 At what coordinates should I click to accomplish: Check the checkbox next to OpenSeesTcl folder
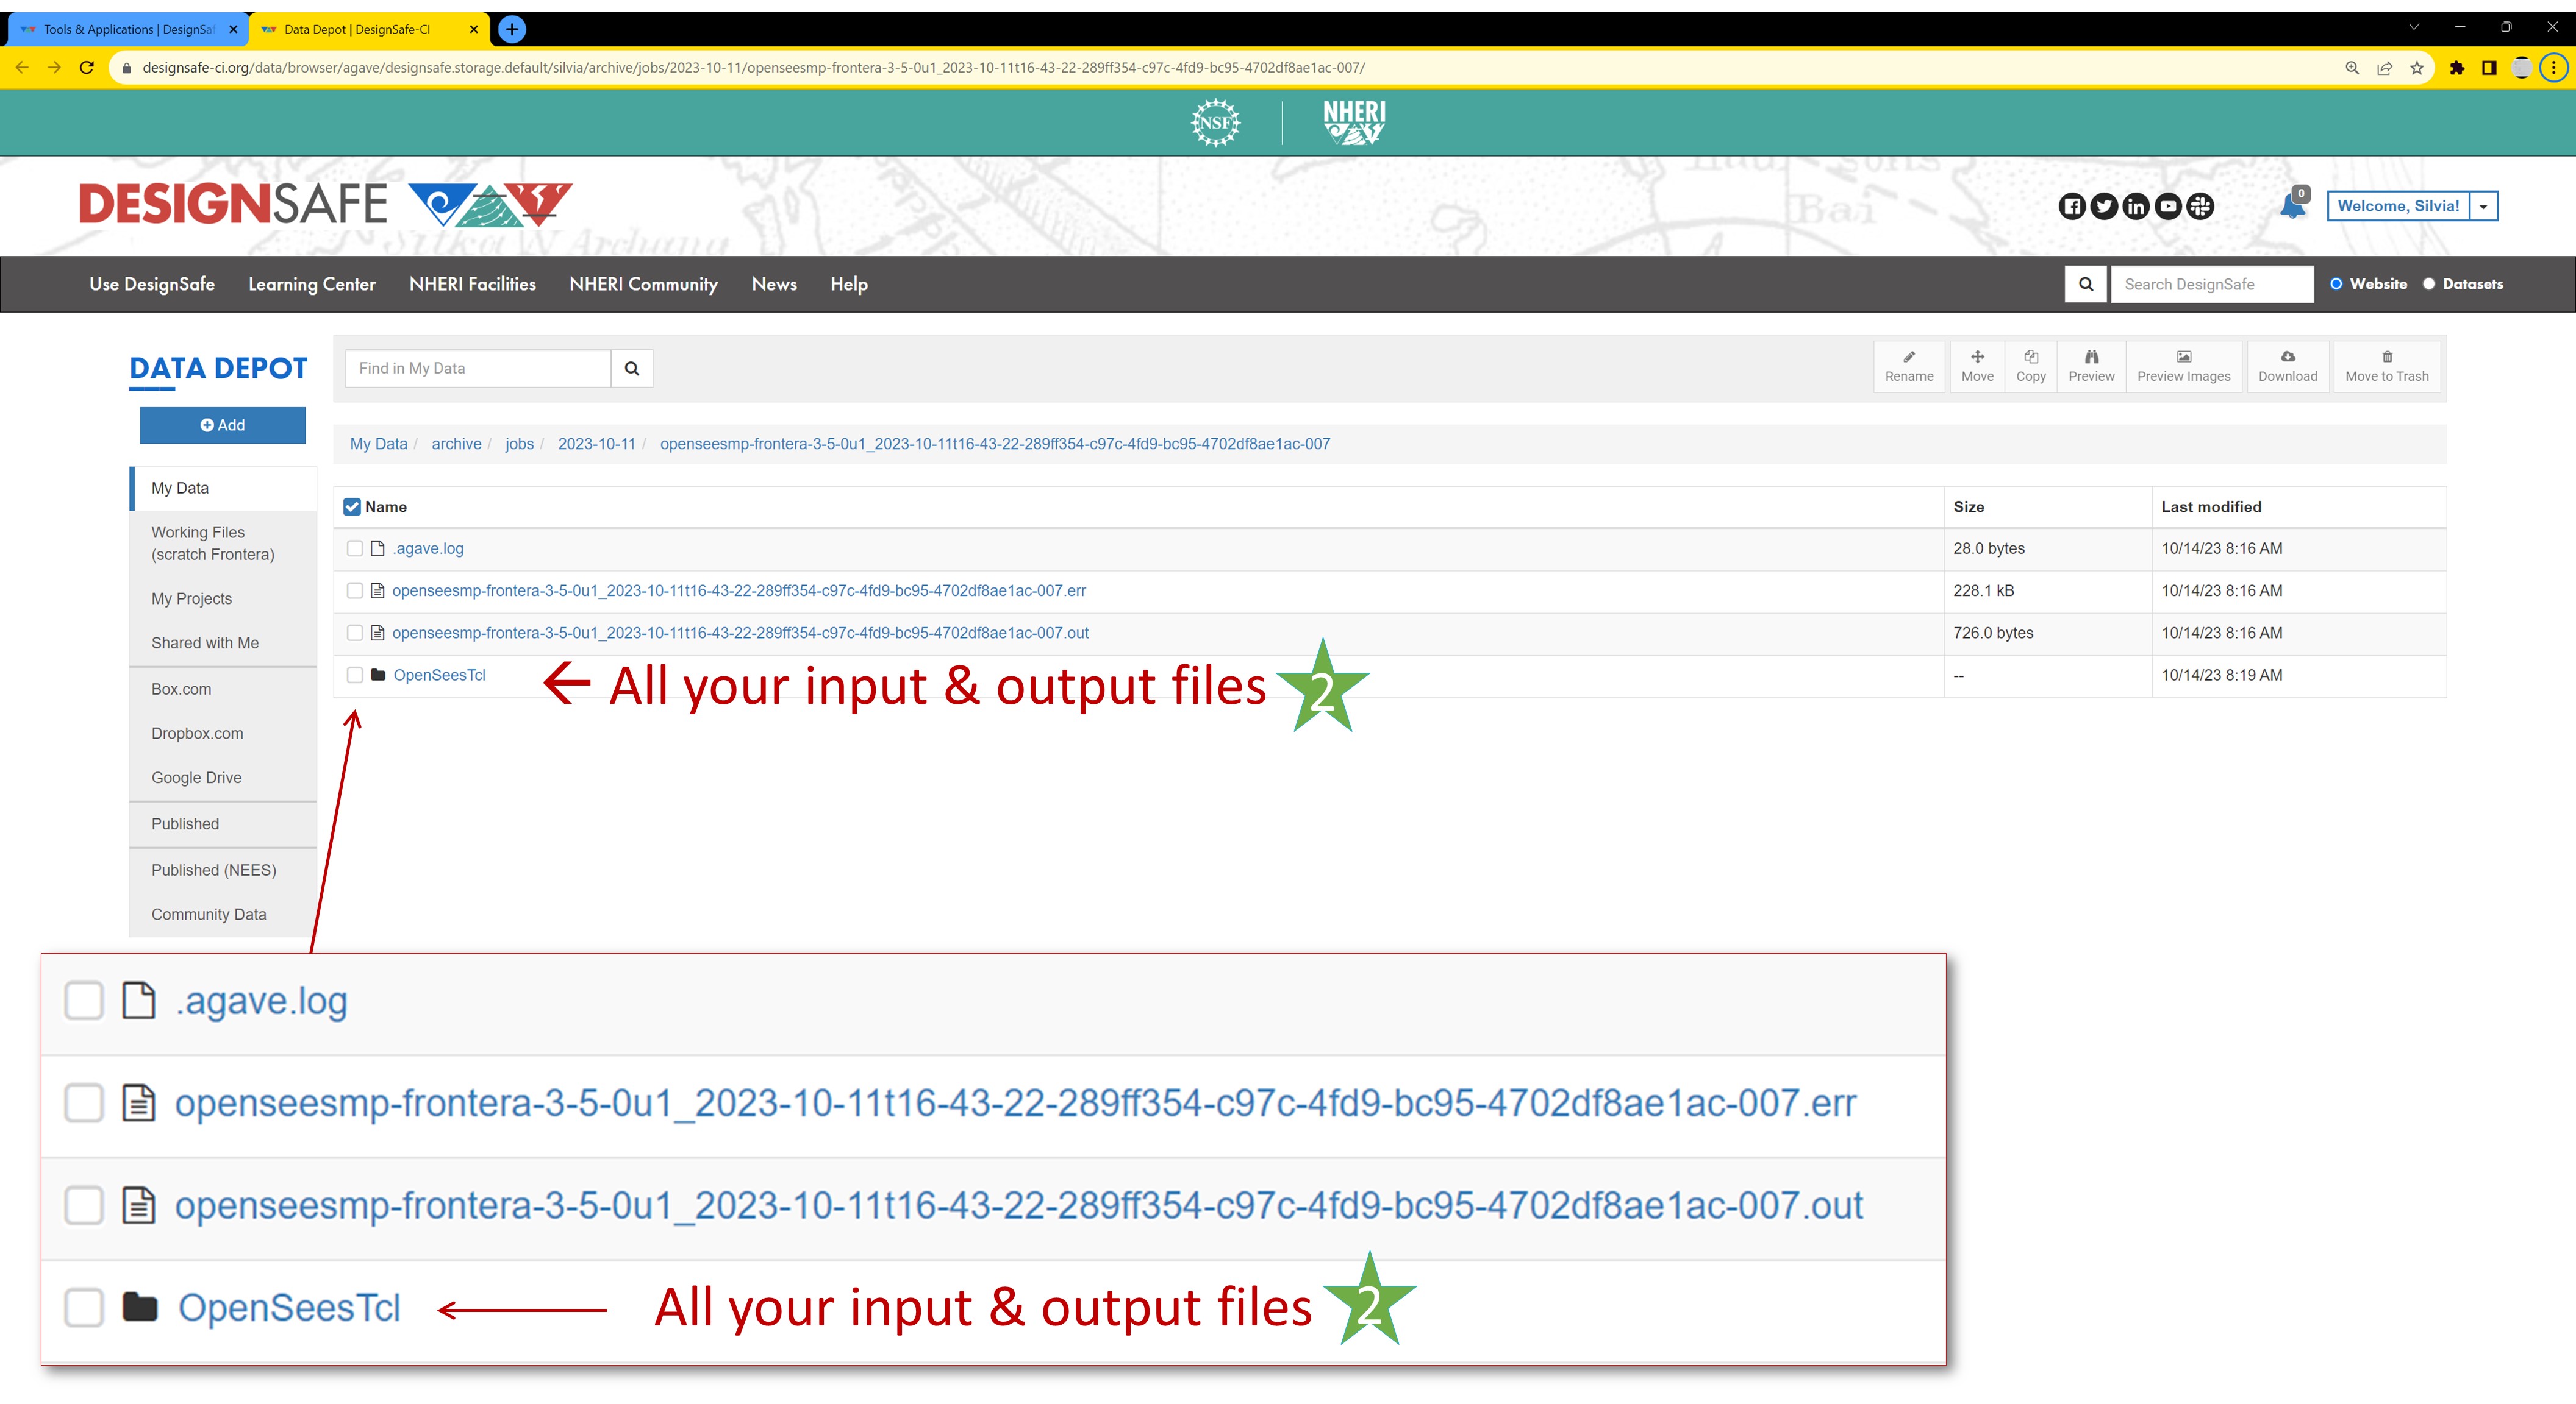354,675
